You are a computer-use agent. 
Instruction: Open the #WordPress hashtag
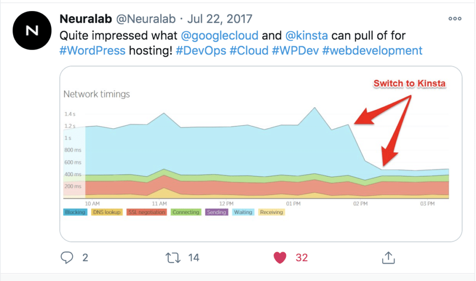[x=92, y=50]
